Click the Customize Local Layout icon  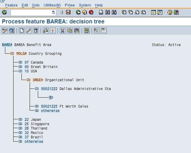click(176, 12)
